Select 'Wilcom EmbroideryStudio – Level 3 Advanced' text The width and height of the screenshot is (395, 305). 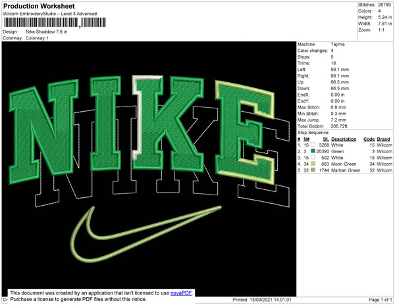50,14
